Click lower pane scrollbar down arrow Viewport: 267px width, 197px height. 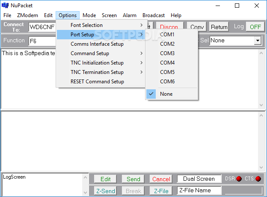click(x=261, y=168)
